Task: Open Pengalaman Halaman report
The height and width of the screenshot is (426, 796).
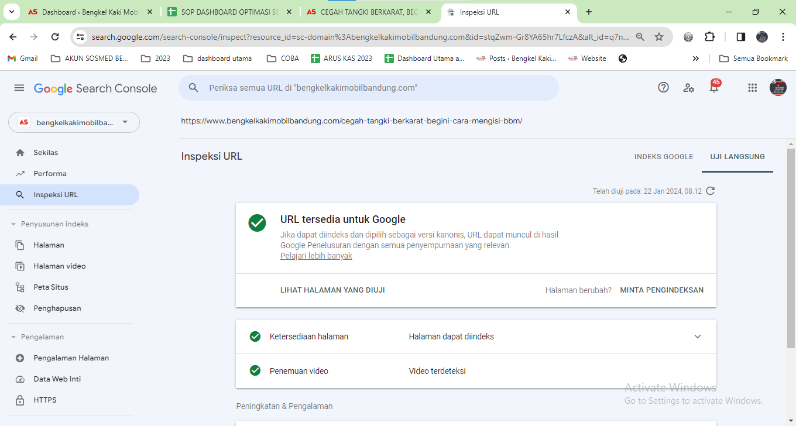Action: click(70, 358)
